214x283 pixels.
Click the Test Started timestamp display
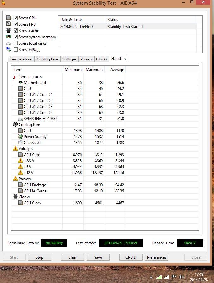coord(121,243)
